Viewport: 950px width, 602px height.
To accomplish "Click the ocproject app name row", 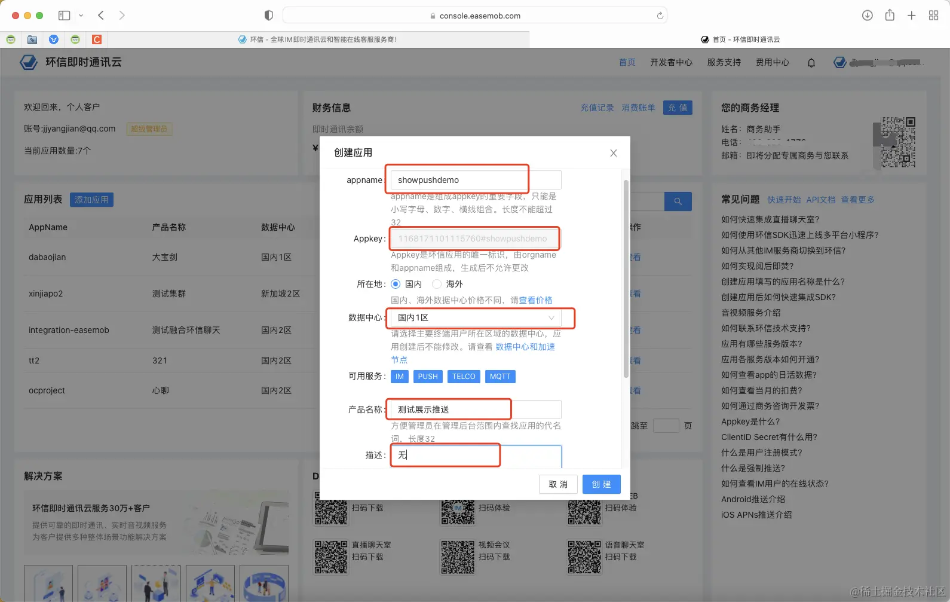I will [47, 390].
